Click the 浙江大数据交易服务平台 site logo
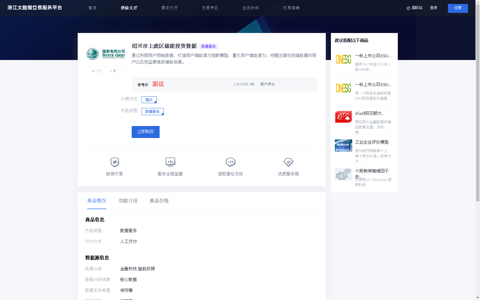 [x=34, y=8]
